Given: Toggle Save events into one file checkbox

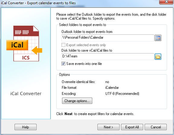Looking at the screenshot, I should point(63,64).
